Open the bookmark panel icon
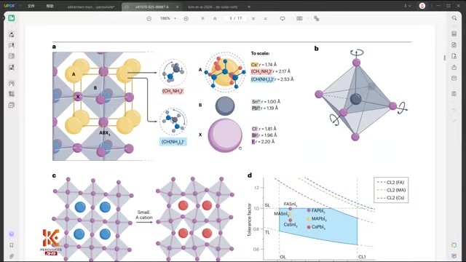The height and width of the screenshot is (262, 466). (12, 245)
